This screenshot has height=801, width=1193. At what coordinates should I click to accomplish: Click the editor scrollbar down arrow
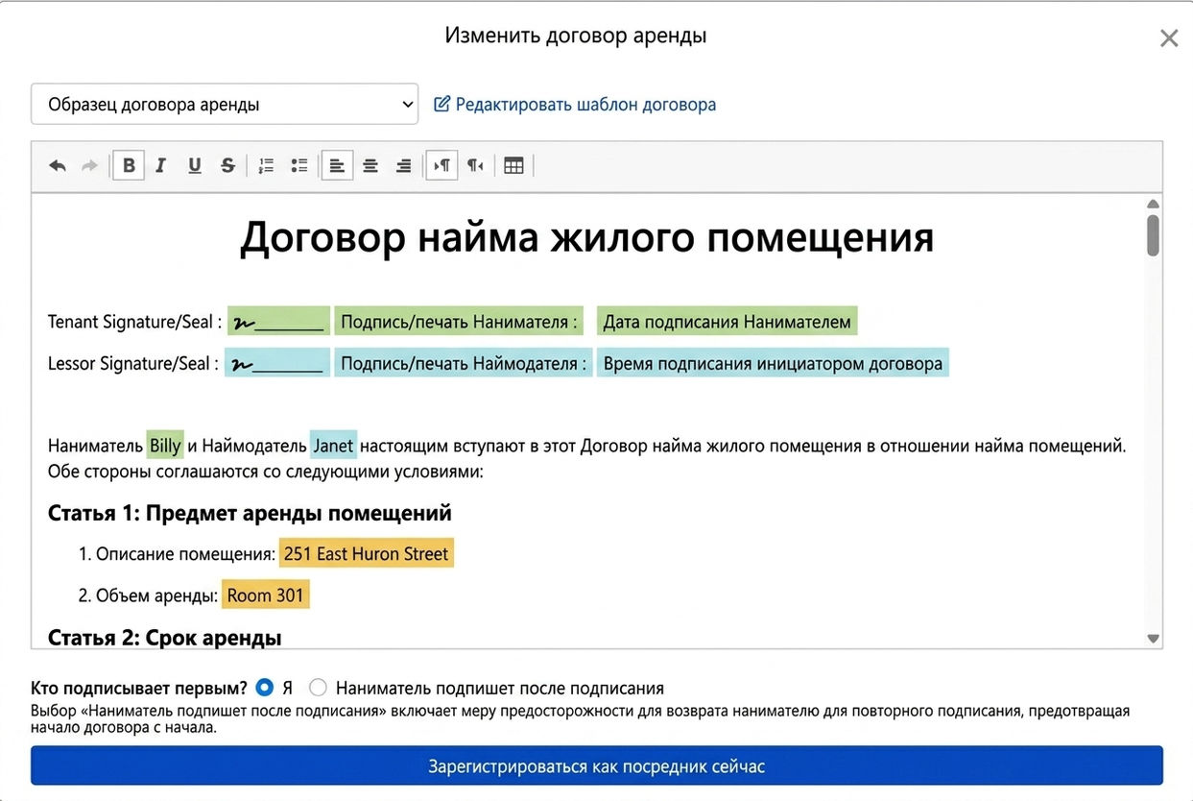click(1153, 639)
